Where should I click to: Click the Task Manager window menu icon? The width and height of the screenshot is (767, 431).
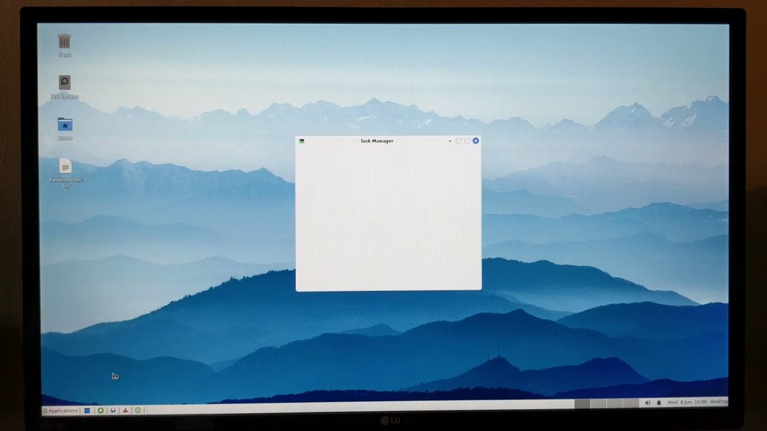[x=301, y=141]
